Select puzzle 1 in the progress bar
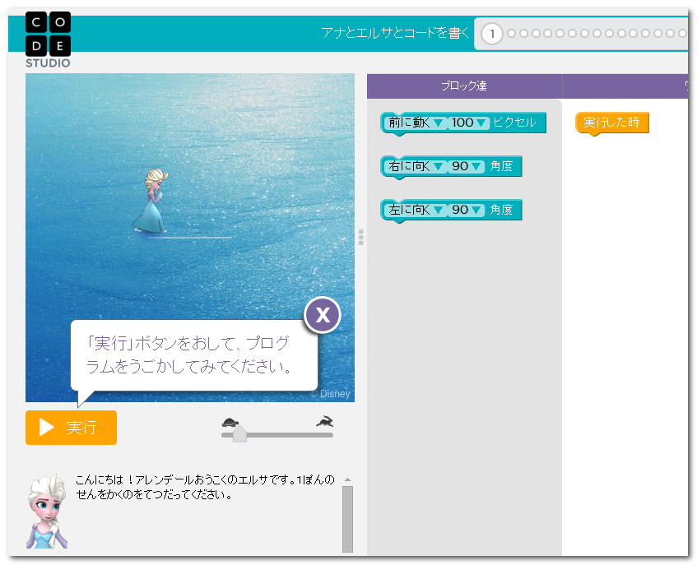This screenshot has height=565, width=697. [x=491, y=34]
